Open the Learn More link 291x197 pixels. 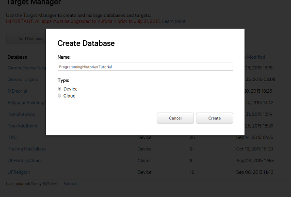point(174,21)
